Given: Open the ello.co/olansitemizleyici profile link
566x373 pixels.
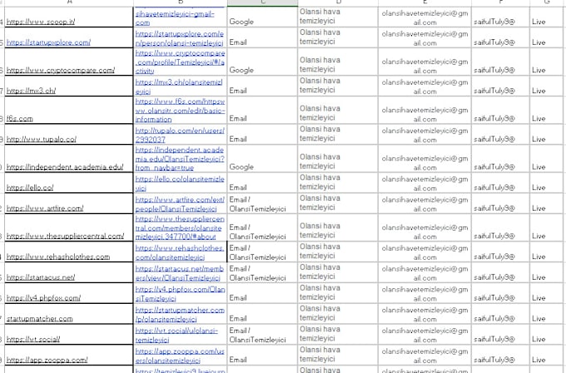Looking at the screenshot, I should [x=180, y=183].
